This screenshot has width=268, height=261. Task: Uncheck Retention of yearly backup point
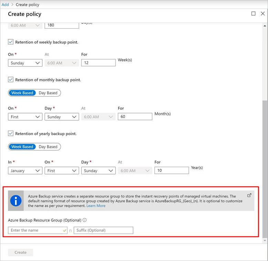pyautogui.click(x=11, y=133)
